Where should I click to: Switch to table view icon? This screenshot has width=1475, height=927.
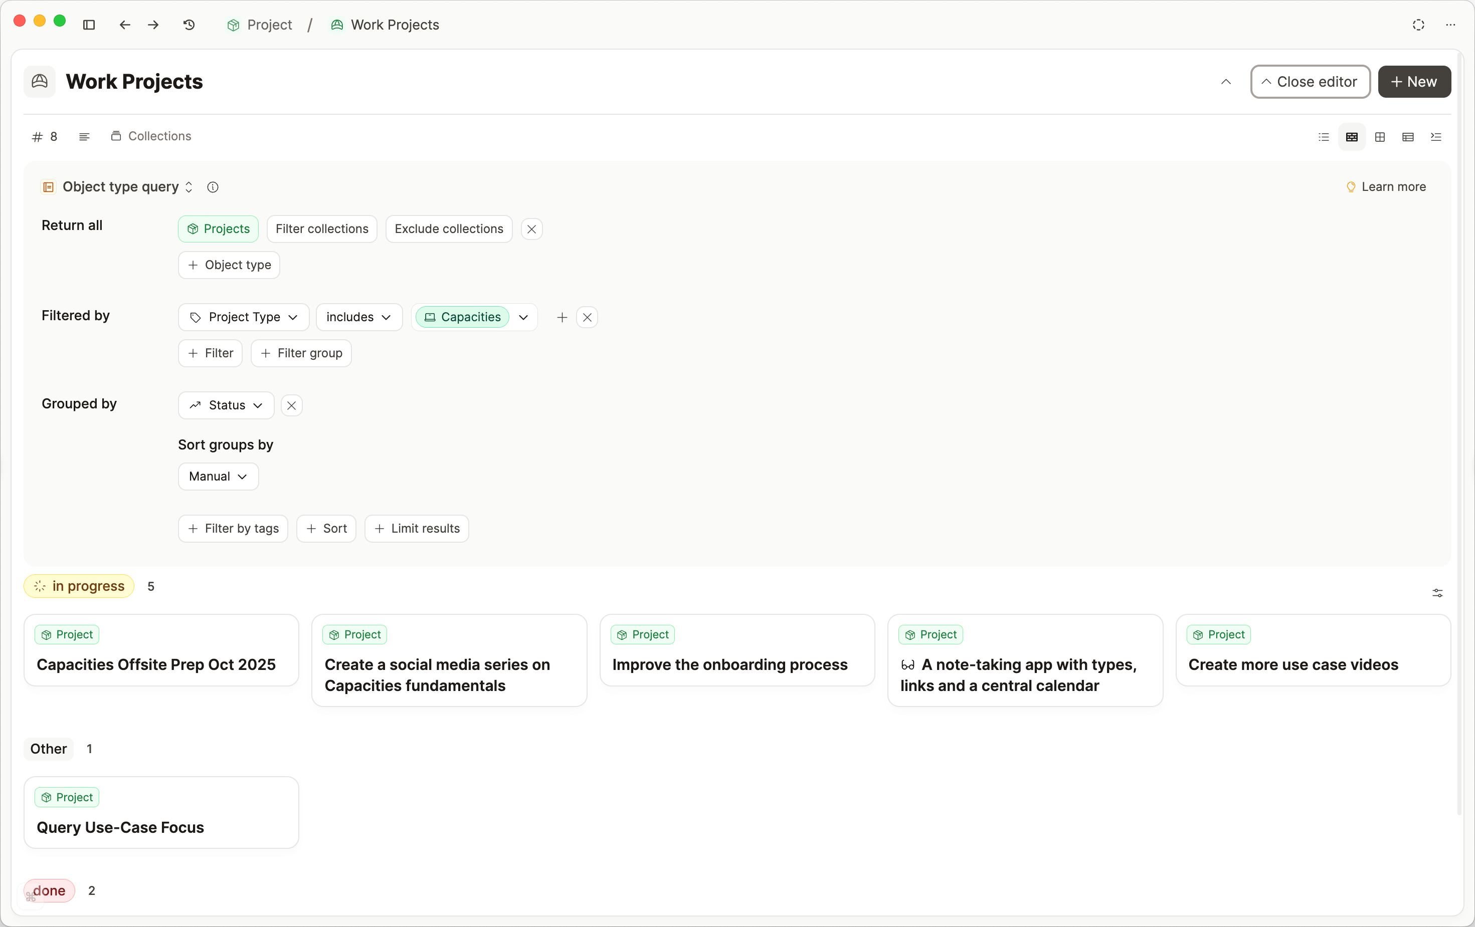pos(1408,136)
